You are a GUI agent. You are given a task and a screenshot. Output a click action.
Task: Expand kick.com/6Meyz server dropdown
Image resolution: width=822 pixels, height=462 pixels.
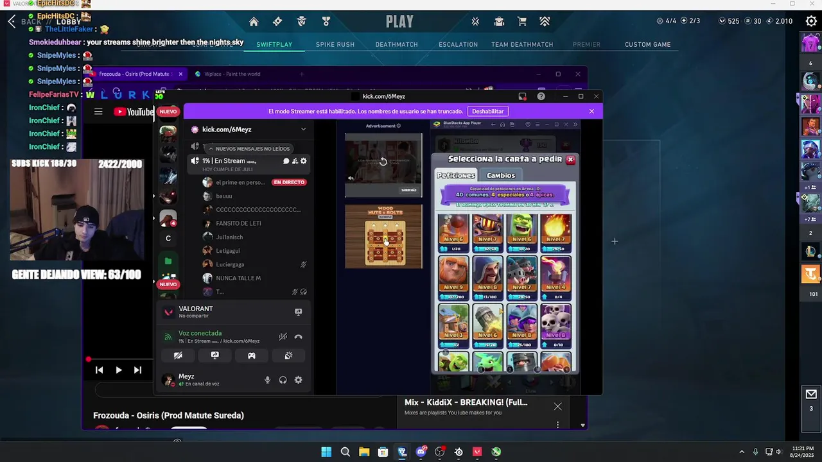303,129
